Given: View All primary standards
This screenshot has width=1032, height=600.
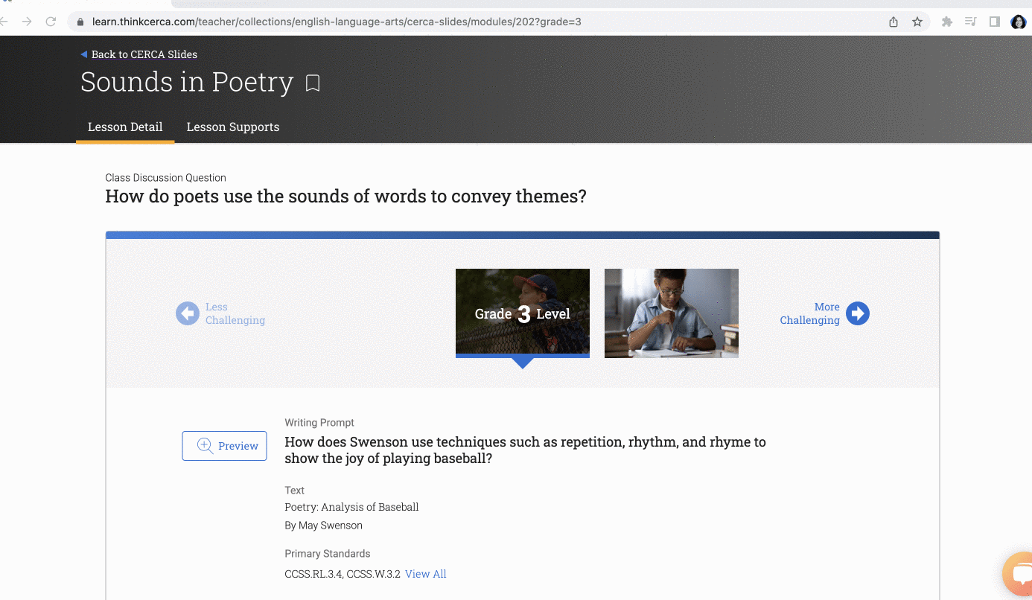Looking at the screenshot, I should (425, 574).
